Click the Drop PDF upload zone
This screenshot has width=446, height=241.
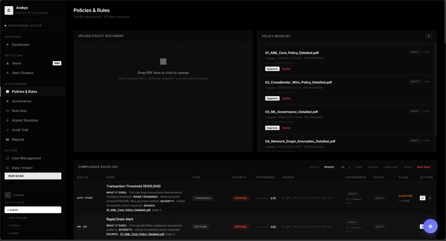163,68
